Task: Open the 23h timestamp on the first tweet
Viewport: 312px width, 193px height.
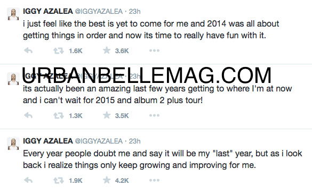Action: [135, 12]
